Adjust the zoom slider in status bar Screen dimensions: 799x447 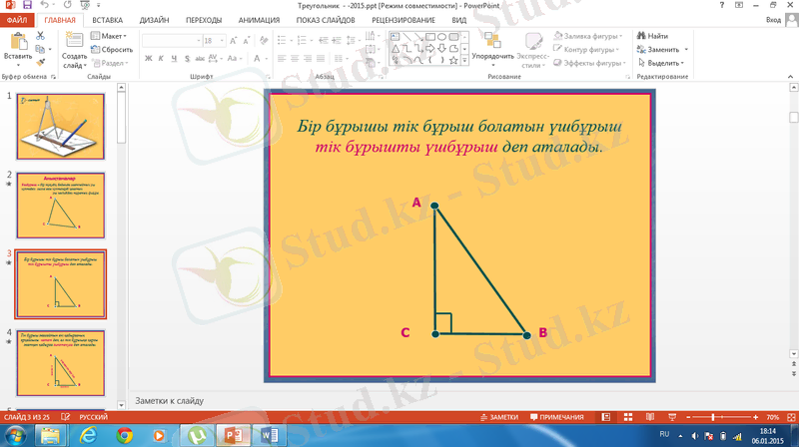[711, 416]
